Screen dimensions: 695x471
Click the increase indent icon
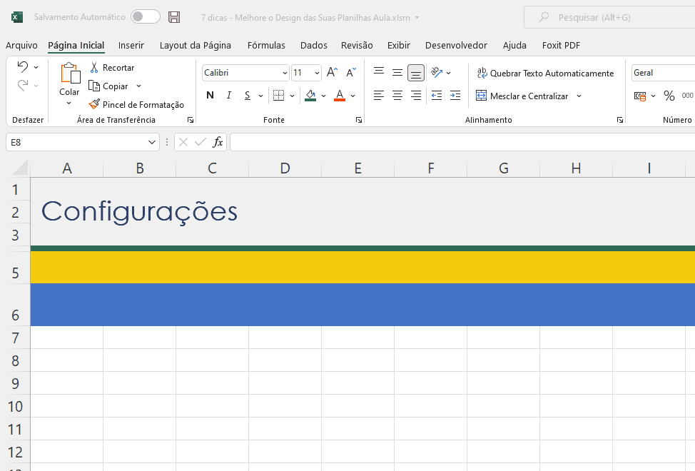pyautogui.click(x=455, y=96)
